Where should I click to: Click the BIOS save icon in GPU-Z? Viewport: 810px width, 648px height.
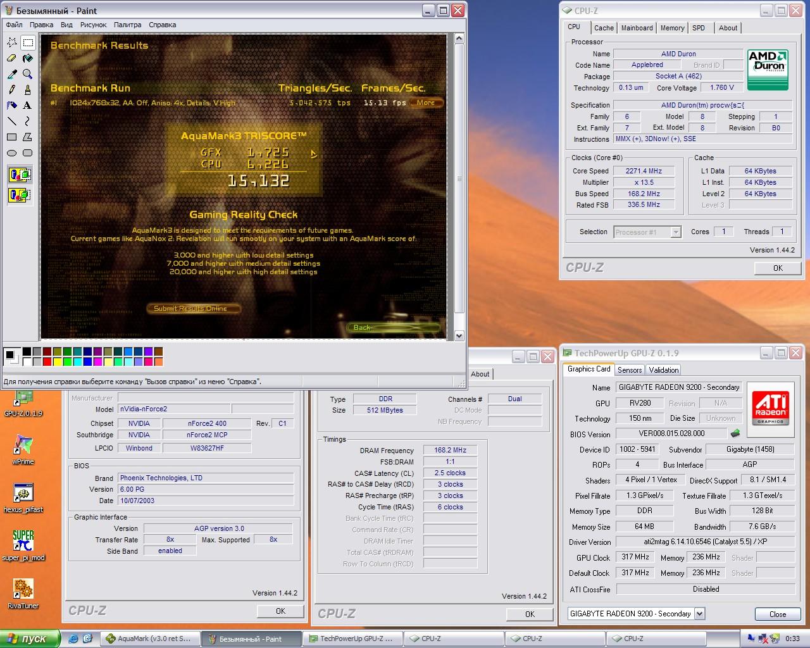coord(735,433)
